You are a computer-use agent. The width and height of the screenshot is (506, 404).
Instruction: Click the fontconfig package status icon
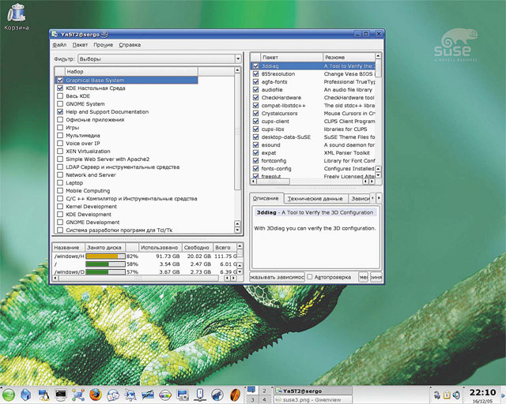(x=256, y=161)
